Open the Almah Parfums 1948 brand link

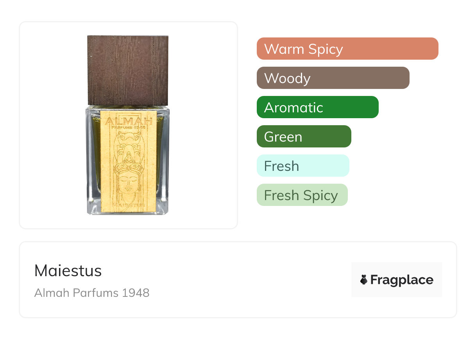(x=92, y=293)
